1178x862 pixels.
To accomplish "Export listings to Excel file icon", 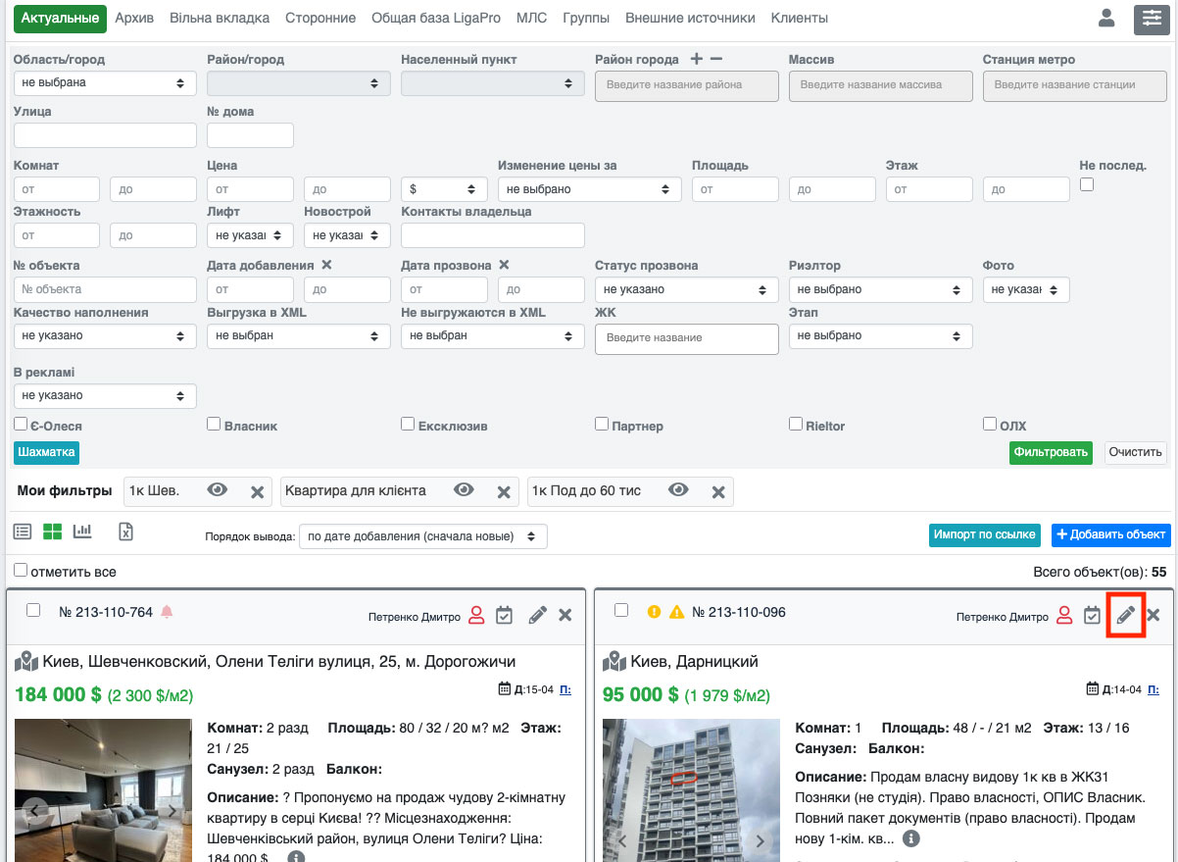I will [125, 532].
